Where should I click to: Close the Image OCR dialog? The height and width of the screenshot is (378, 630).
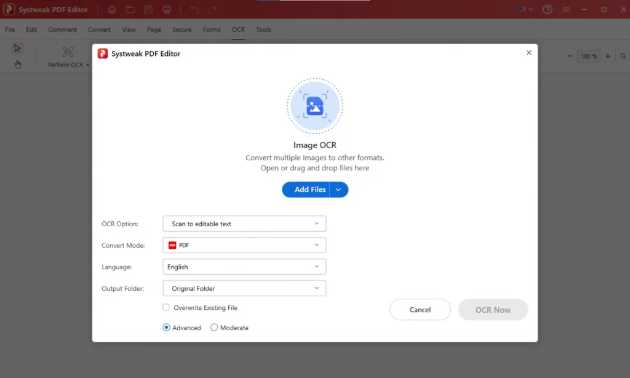coord(529,53)
